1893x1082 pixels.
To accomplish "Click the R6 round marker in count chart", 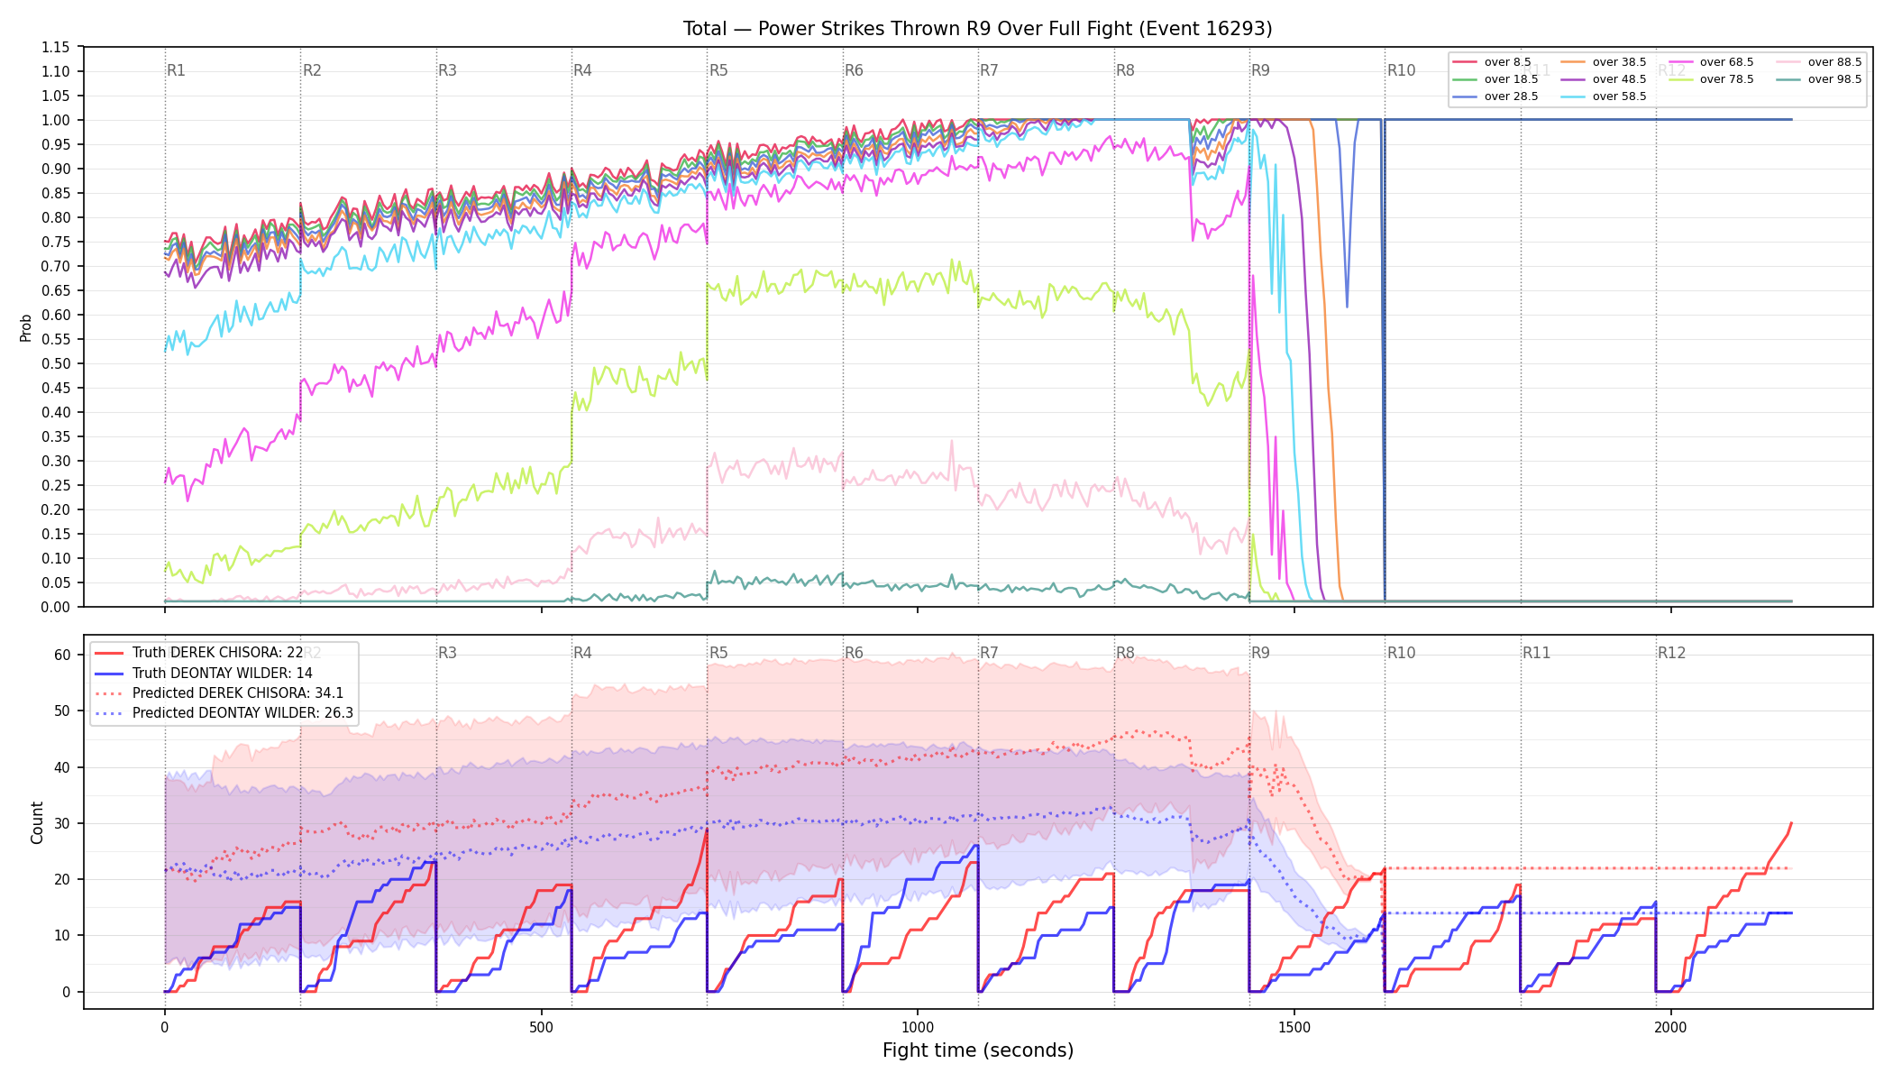I will [854, 653].
